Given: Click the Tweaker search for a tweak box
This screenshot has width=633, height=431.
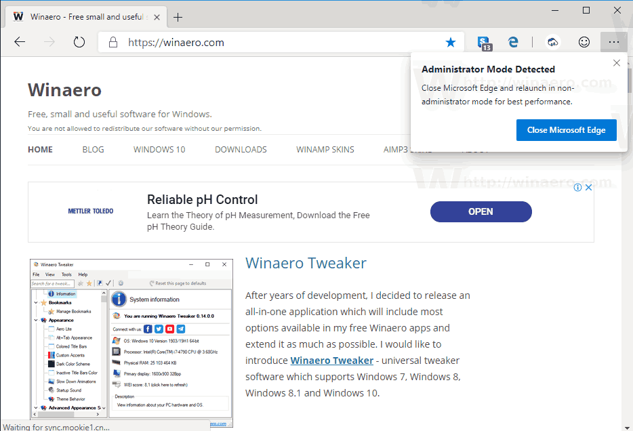Looking at the screenshot, I should coord(52,284).
